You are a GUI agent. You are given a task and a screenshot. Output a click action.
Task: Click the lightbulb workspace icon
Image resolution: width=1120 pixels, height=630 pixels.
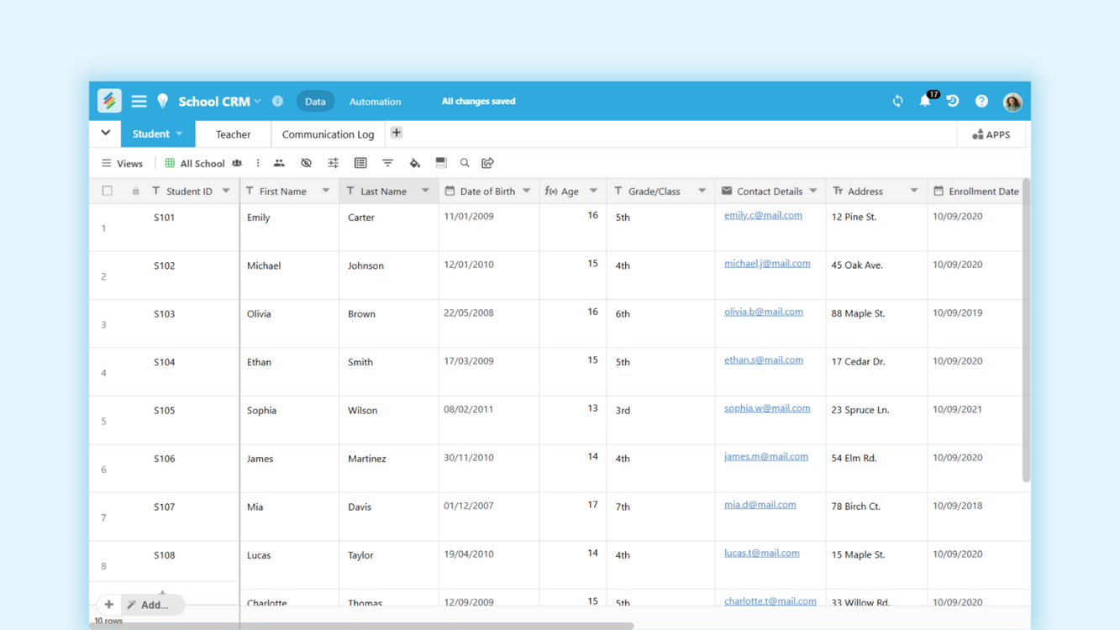coord(163,101)
